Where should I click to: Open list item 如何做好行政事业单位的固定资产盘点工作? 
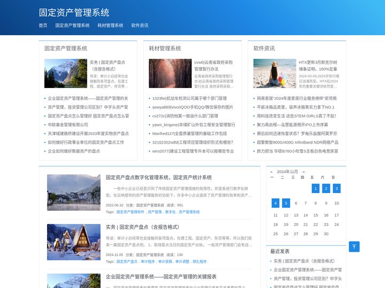(x=86, y=142)
